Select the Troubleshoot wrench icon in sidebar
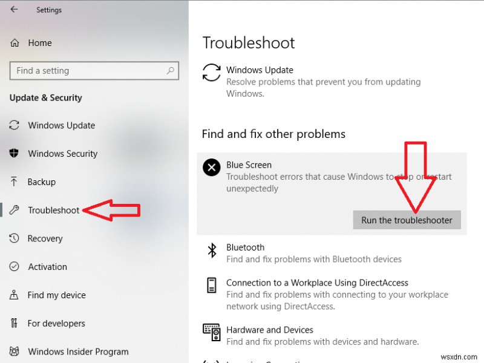 coord(14,210)
